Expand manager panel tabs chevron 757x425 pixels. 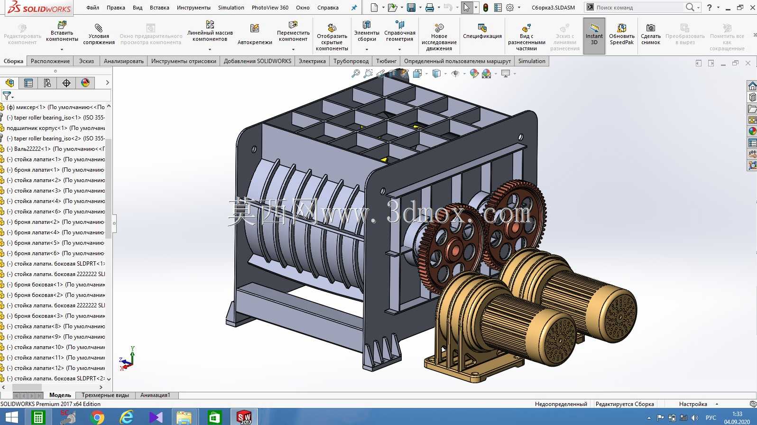coord(108,83)
